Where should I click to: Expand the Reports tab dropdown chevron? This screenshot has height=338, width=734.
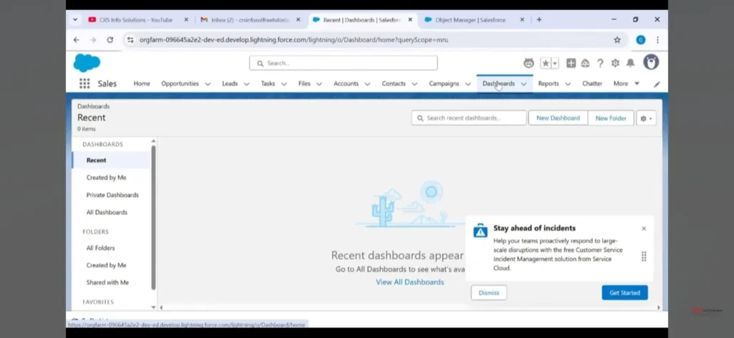[568, 84]
